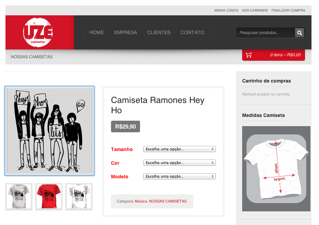
Task: Select the gray t-shirt thumbnail
Action: (19, 196)
